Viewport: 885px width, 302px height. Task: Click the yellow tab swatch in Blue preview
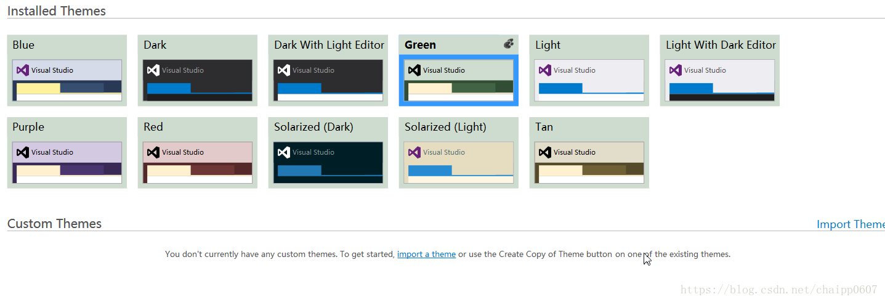(x=38, y=88)
